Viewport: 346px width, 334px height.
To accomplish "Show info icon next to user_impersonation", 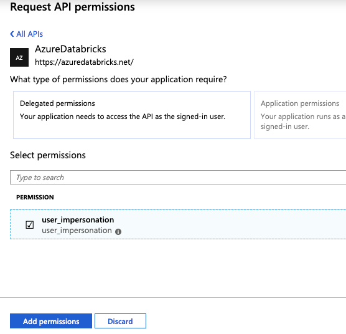I will (118, 232).
